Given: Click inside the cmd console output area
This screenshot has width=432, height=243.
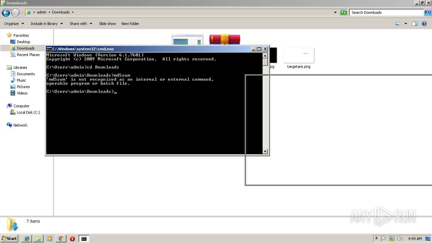Looking at the screenshot, I should click(x=154, y=103).
